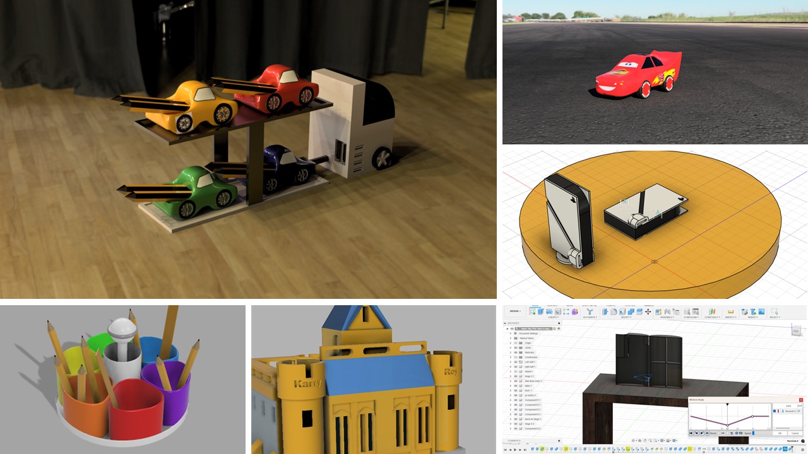Click OK in Motion Study dialog
The height and width of the screenshot is (454, 808).
[780, 433]
